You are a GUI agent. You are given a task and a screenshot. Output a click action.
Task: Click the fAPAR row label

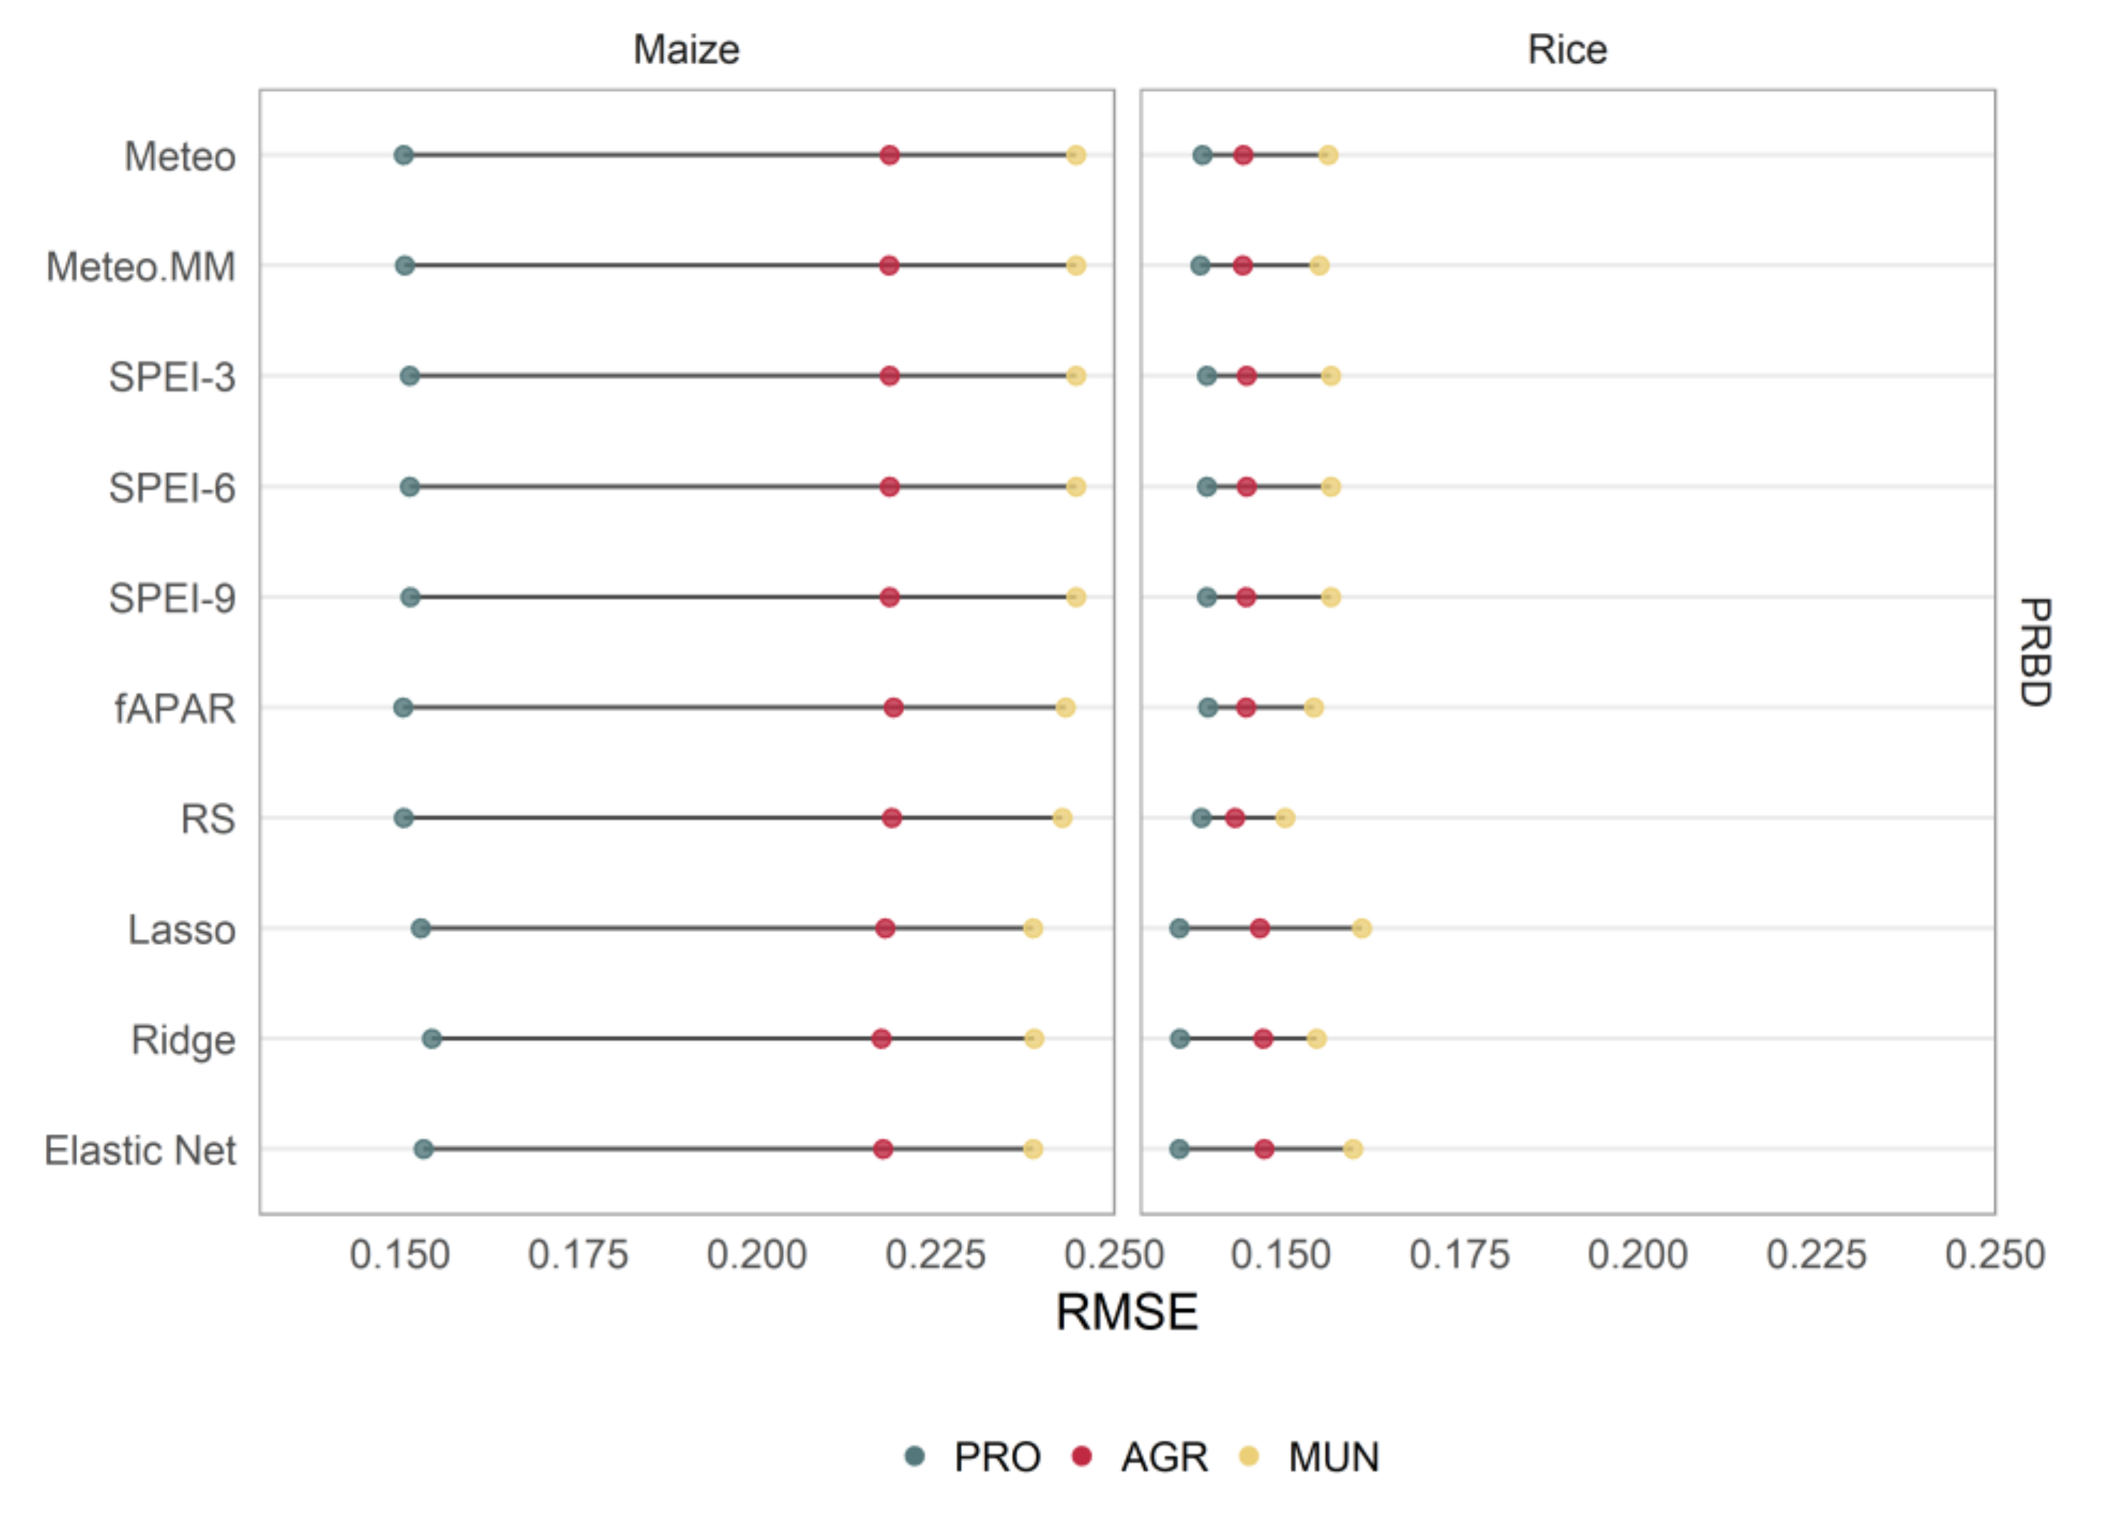pos(175,709)
